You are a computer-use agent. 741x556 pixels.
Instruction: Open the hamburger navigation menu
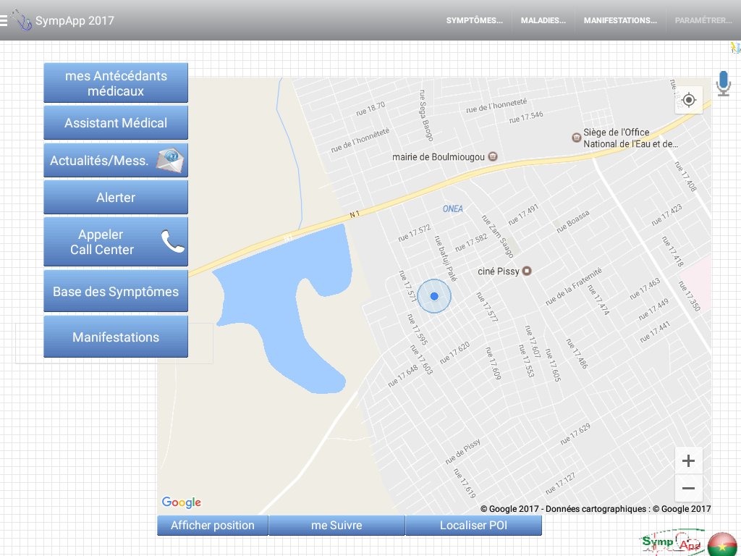pos(4,21)
